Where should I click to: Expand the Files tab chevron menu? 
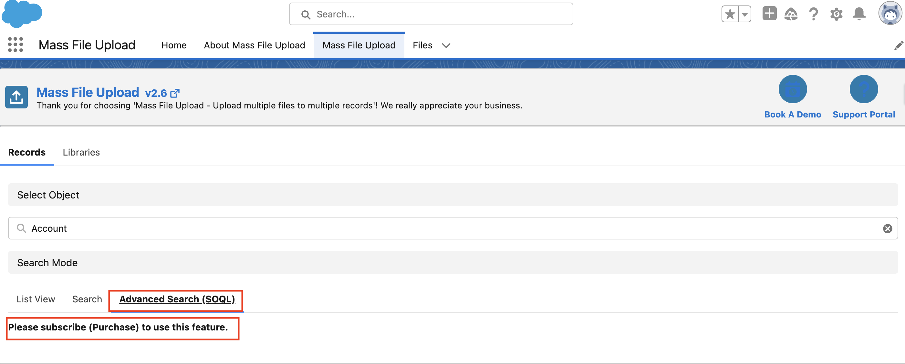446,45
